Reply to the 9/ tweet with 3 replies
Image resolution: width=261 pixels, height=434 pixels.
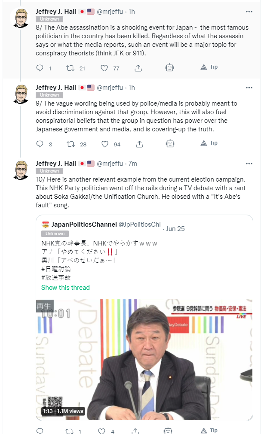pos(40,144)
